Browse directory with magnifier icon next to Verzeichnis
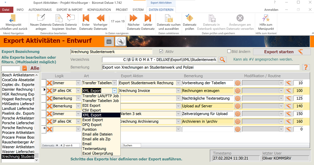 (x=222, y=60)
